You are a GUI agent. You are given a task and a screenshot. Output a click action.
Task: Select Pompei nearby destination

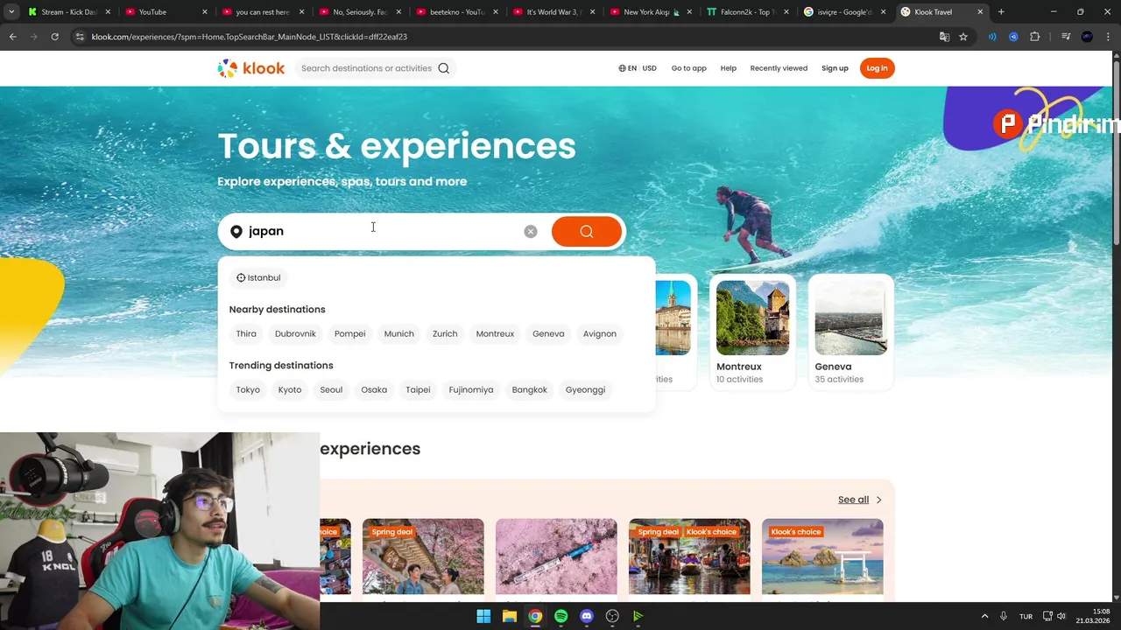349,333
